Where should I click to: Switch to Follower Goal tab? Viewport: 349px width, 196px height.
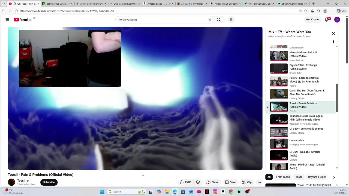click(x=259, y=4)
